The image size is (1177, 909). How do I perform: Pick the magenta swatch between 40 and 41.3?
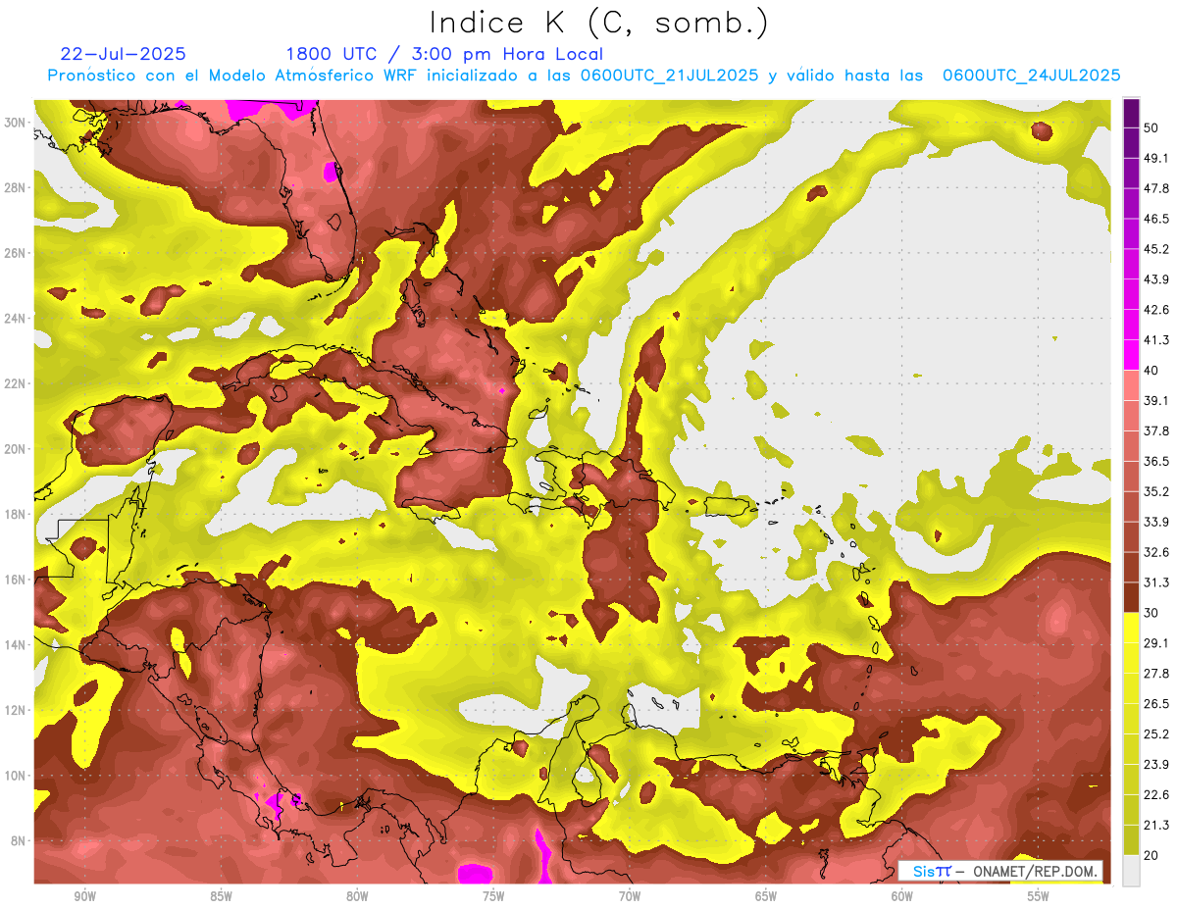pyautogui.click(x=1131, y=355)
